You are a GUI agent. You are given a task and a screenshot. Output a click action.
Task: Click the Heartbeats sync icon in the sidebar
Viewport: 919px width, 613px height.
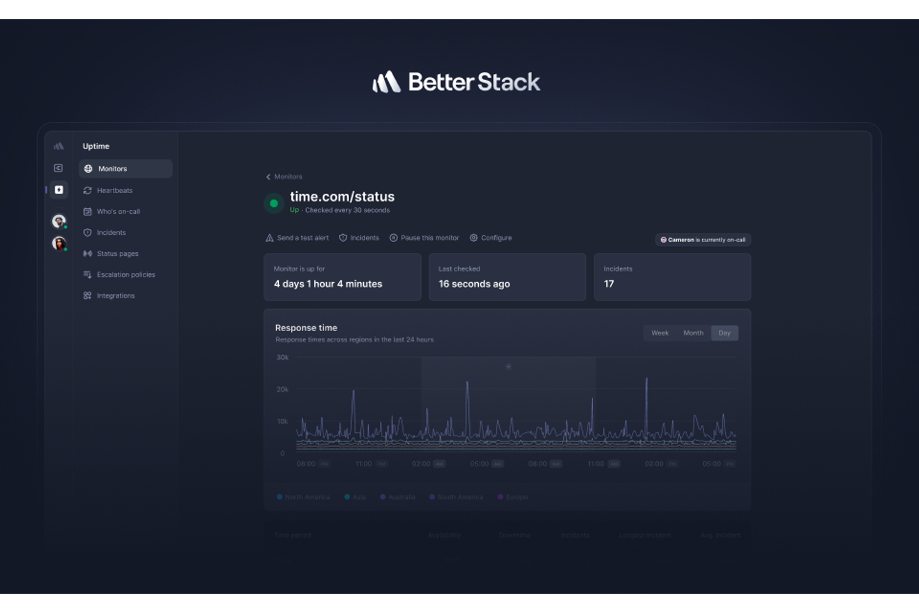(88, 190)
